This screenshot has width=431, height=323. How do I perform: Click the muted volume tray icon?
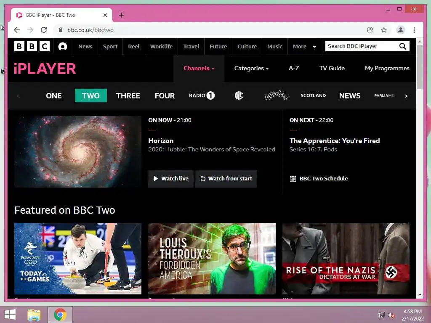point(391,315)
